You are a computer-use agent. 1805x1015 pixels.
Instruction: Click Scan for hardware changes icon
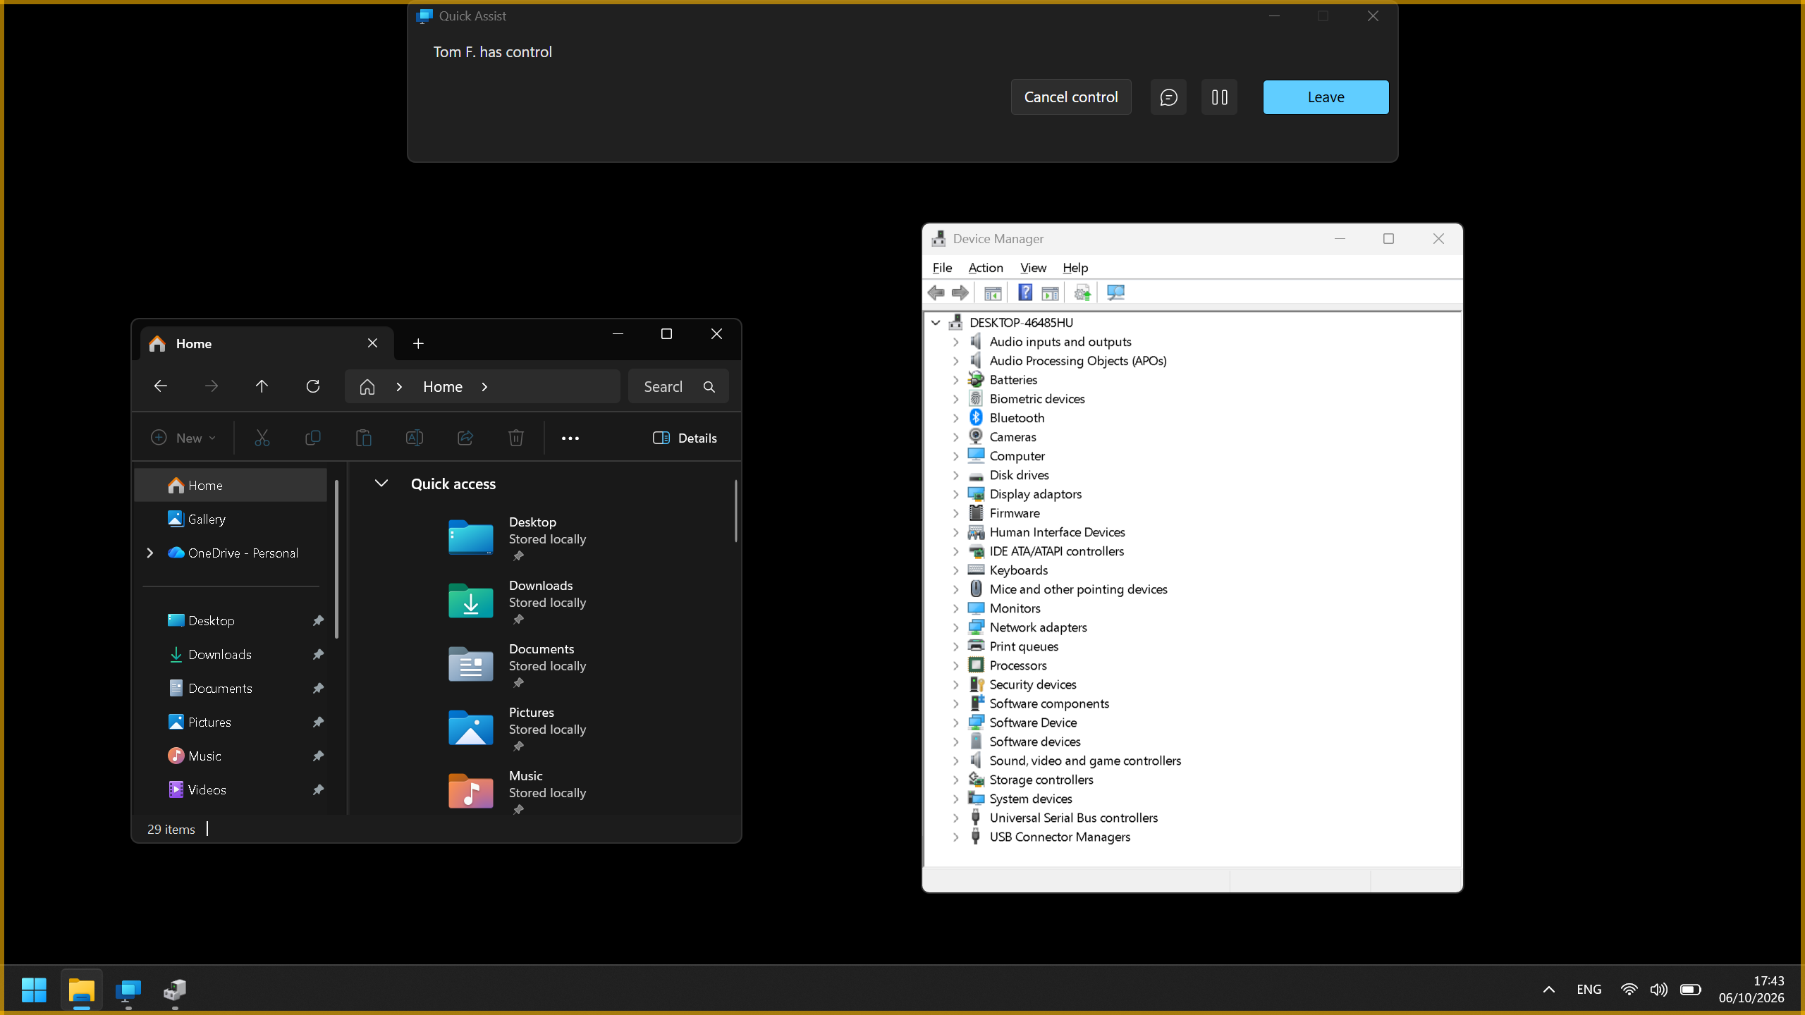[x=1115, y=293]
